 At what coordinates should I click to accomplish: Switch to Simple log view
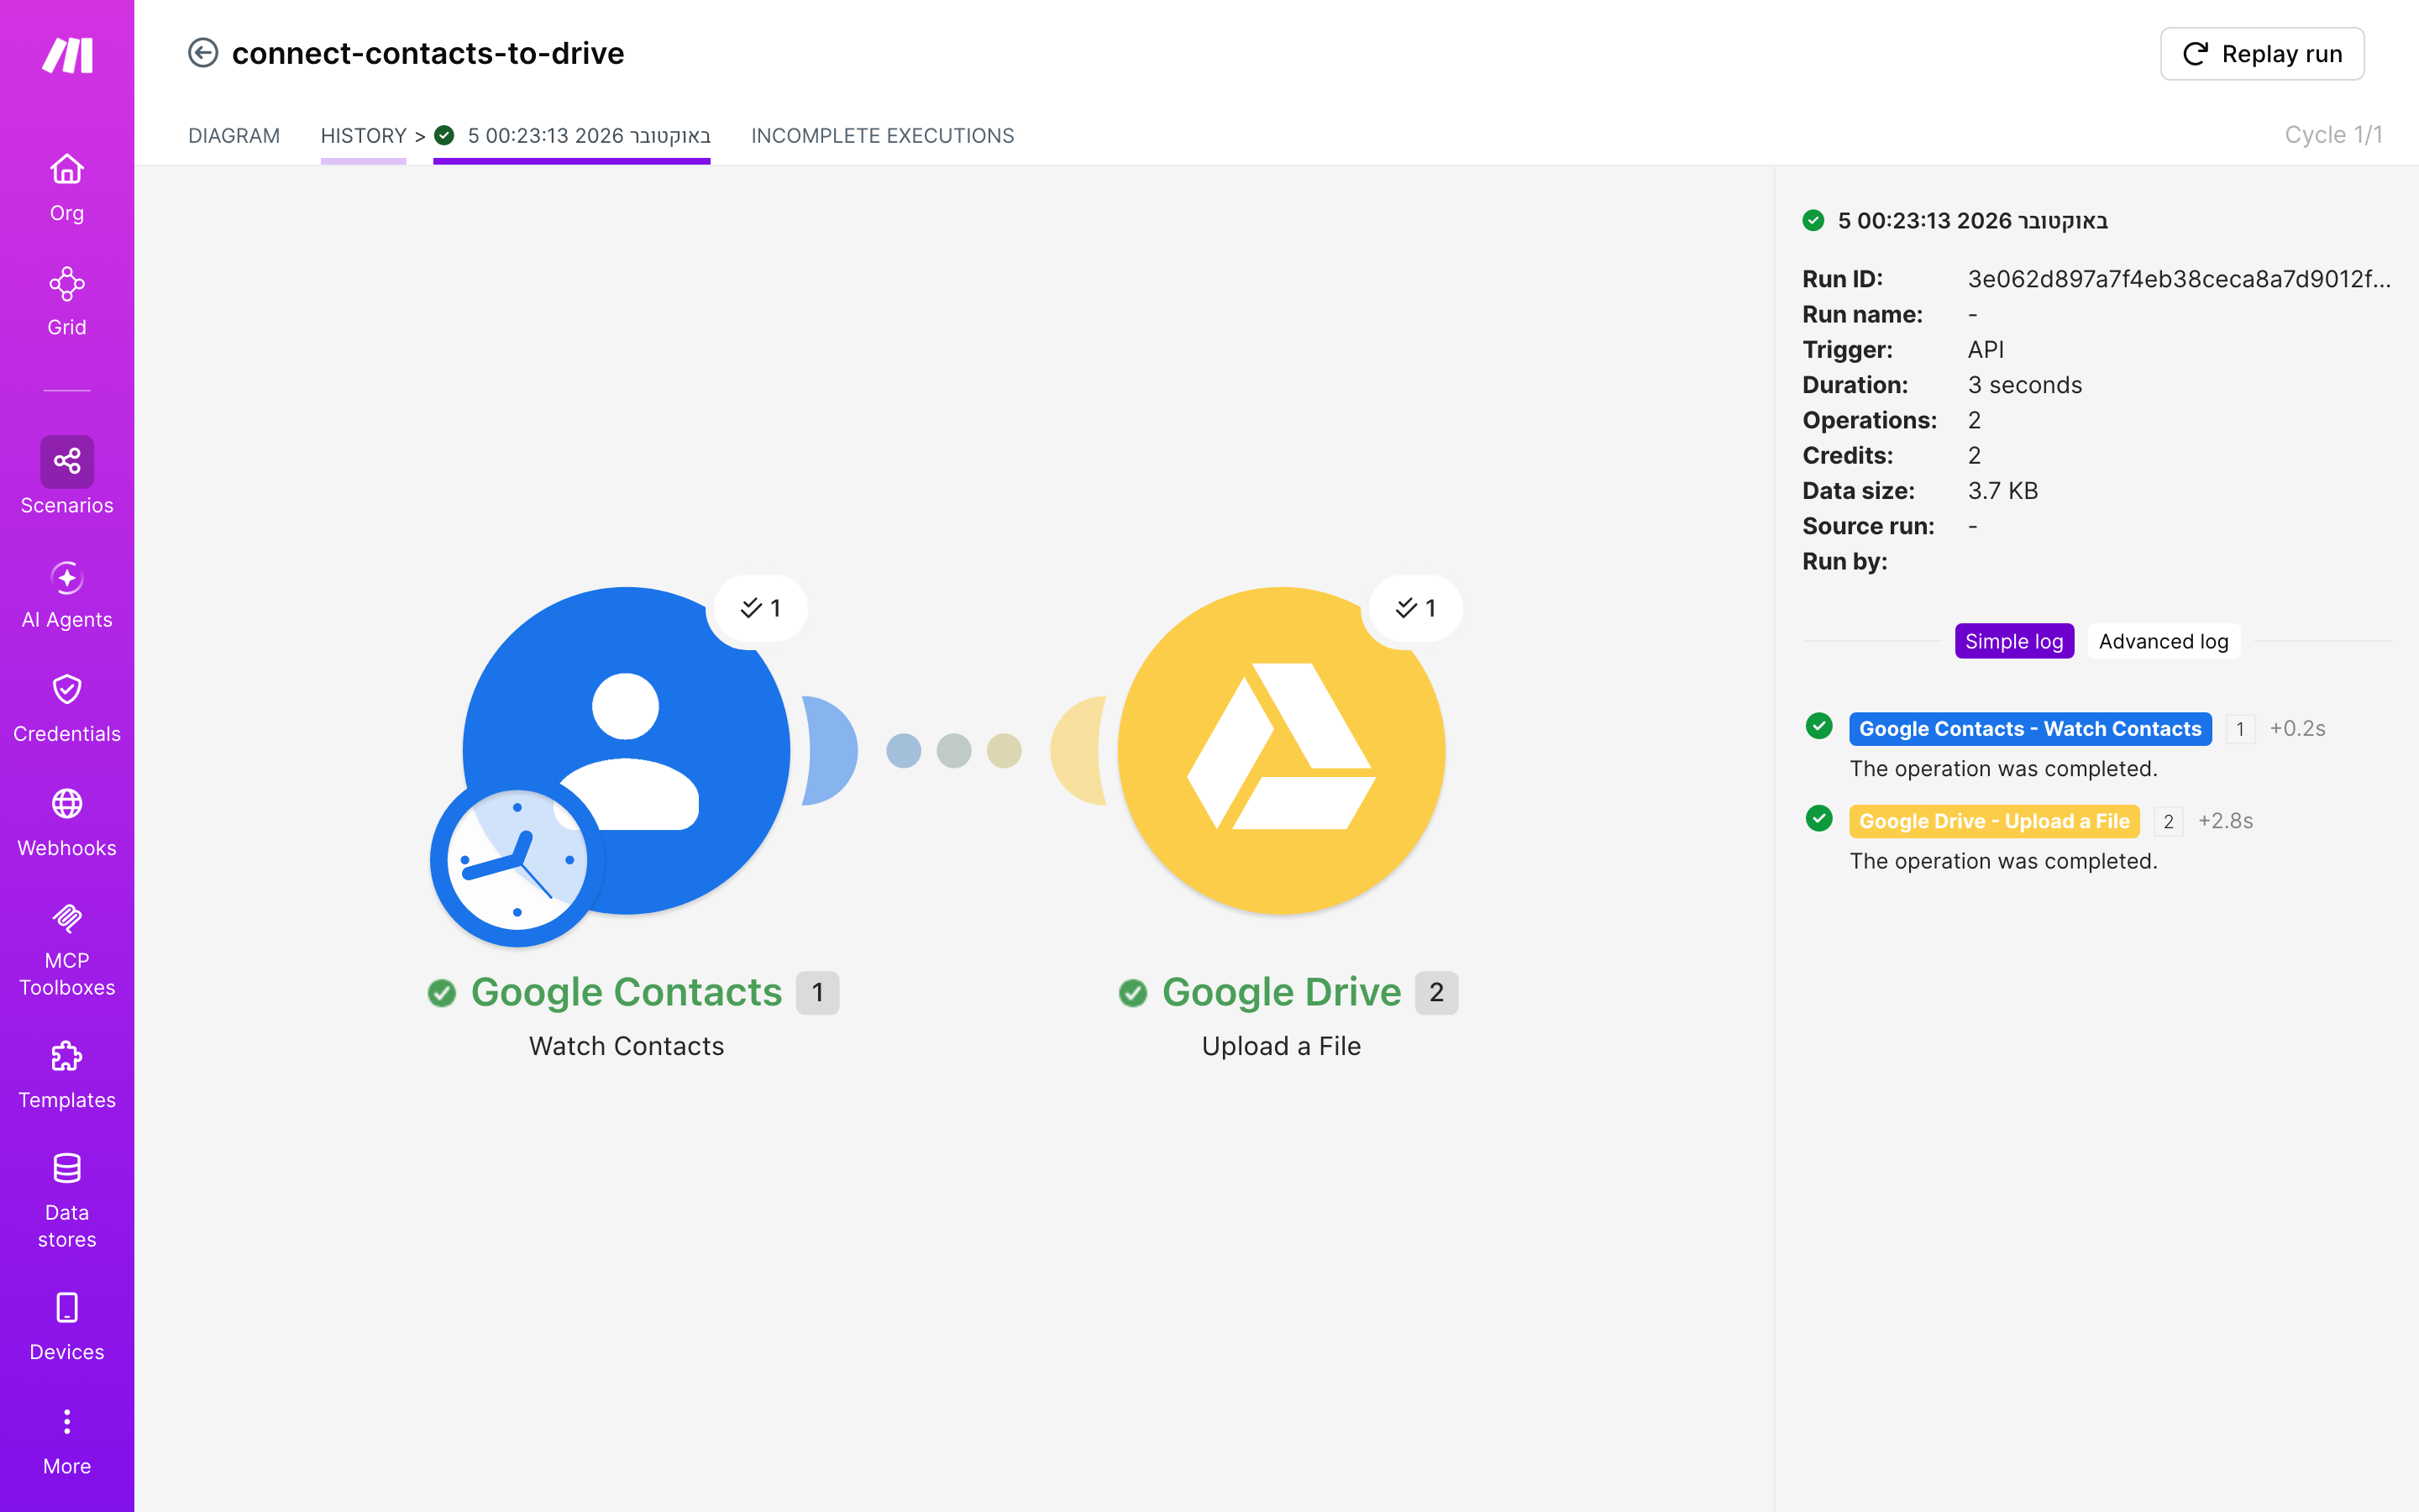[2014, 641]
